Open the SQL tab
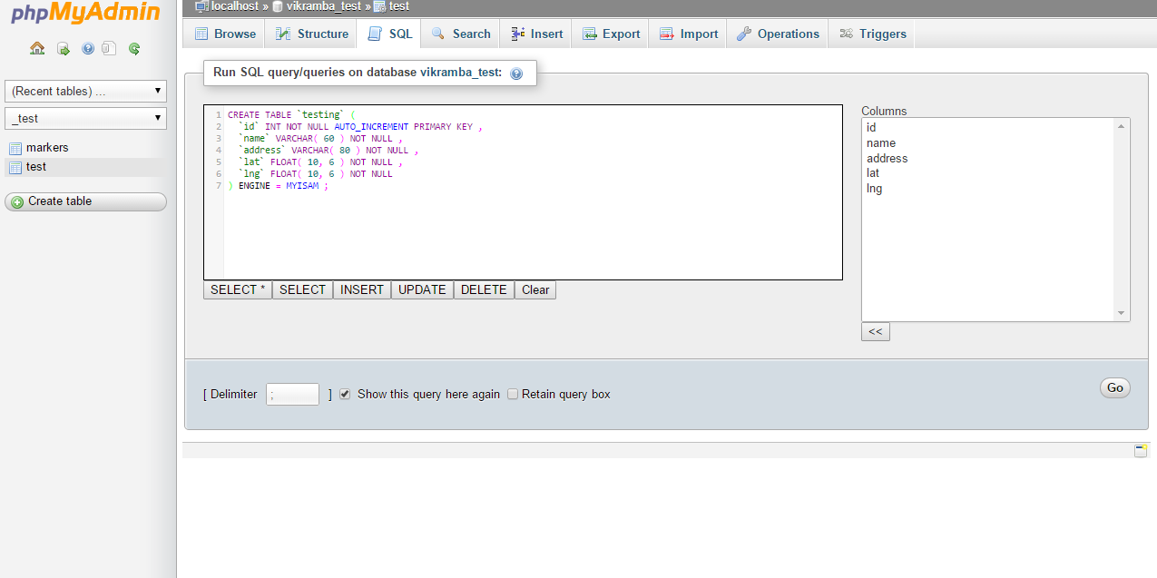 (389, 34)
